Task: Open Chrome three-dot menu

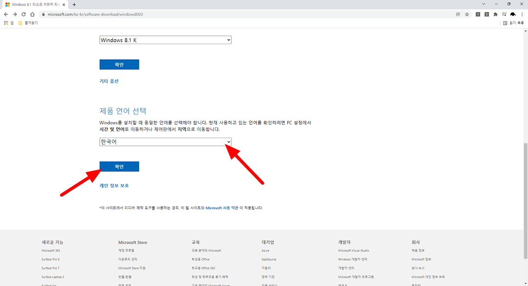Action: (x=522, y=14)
